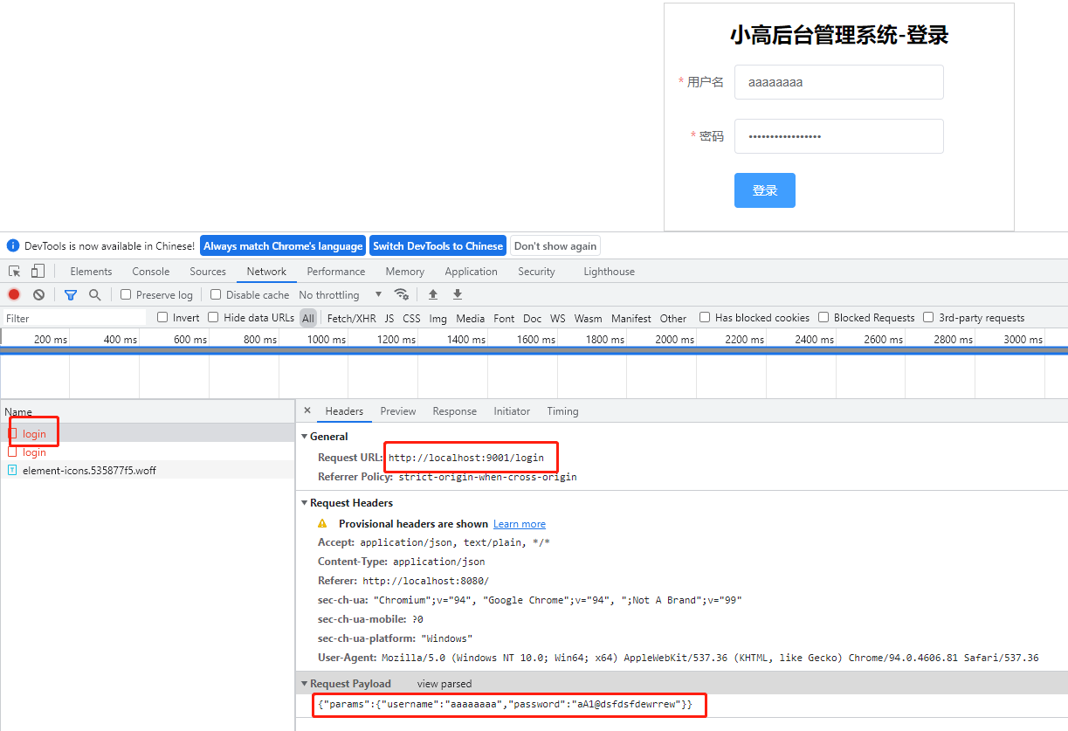Click the provisional headers warning icon
Image resolution: width=1068 pixels, height=731 pixels.
tap(322, 524)
